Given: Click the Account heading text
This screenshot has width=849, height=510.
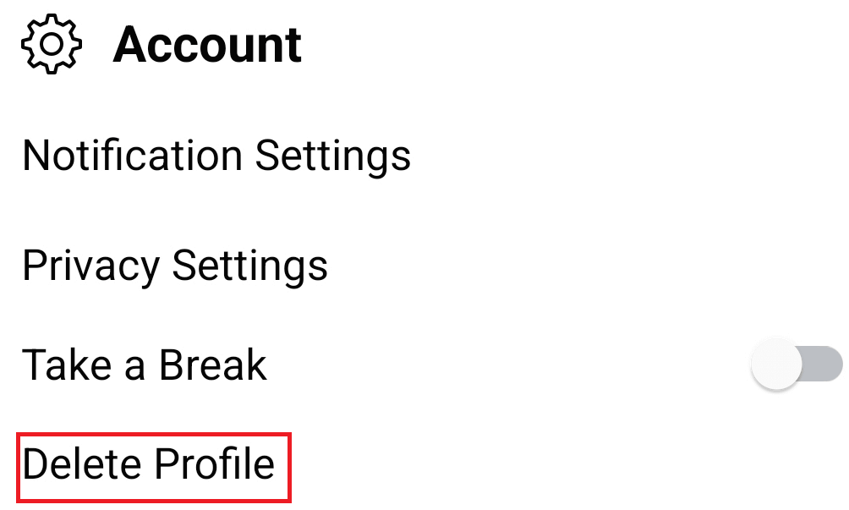Looking at the screenshot, I should tap(207, 45).
